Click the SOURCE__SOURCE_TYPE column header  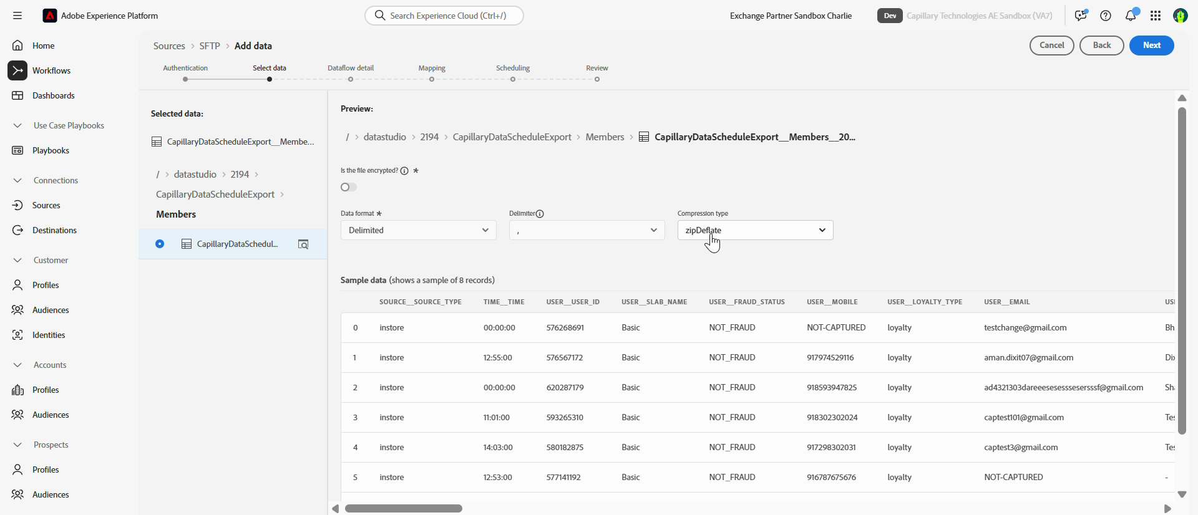point(421,302)
